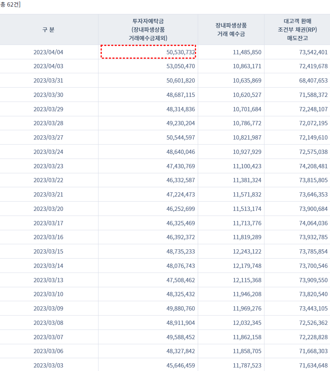Select the value 11,713,776
The width and height of the screenshot is (330, 371).
247,223
